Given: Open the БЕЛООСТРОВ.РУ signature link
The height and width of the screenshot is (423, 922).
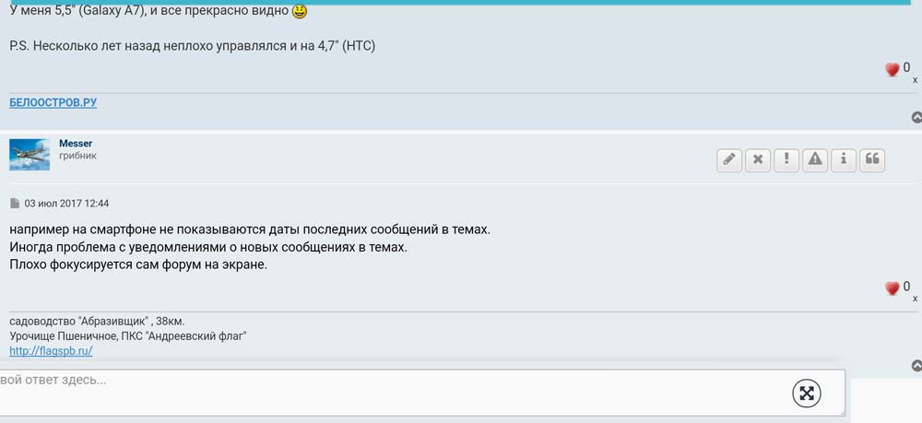Looking at the screenshot, I should [x=53, y=102].
